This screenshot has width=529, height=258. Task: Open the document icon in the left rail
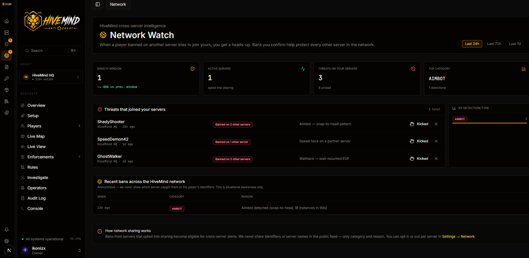coord(7,67)
